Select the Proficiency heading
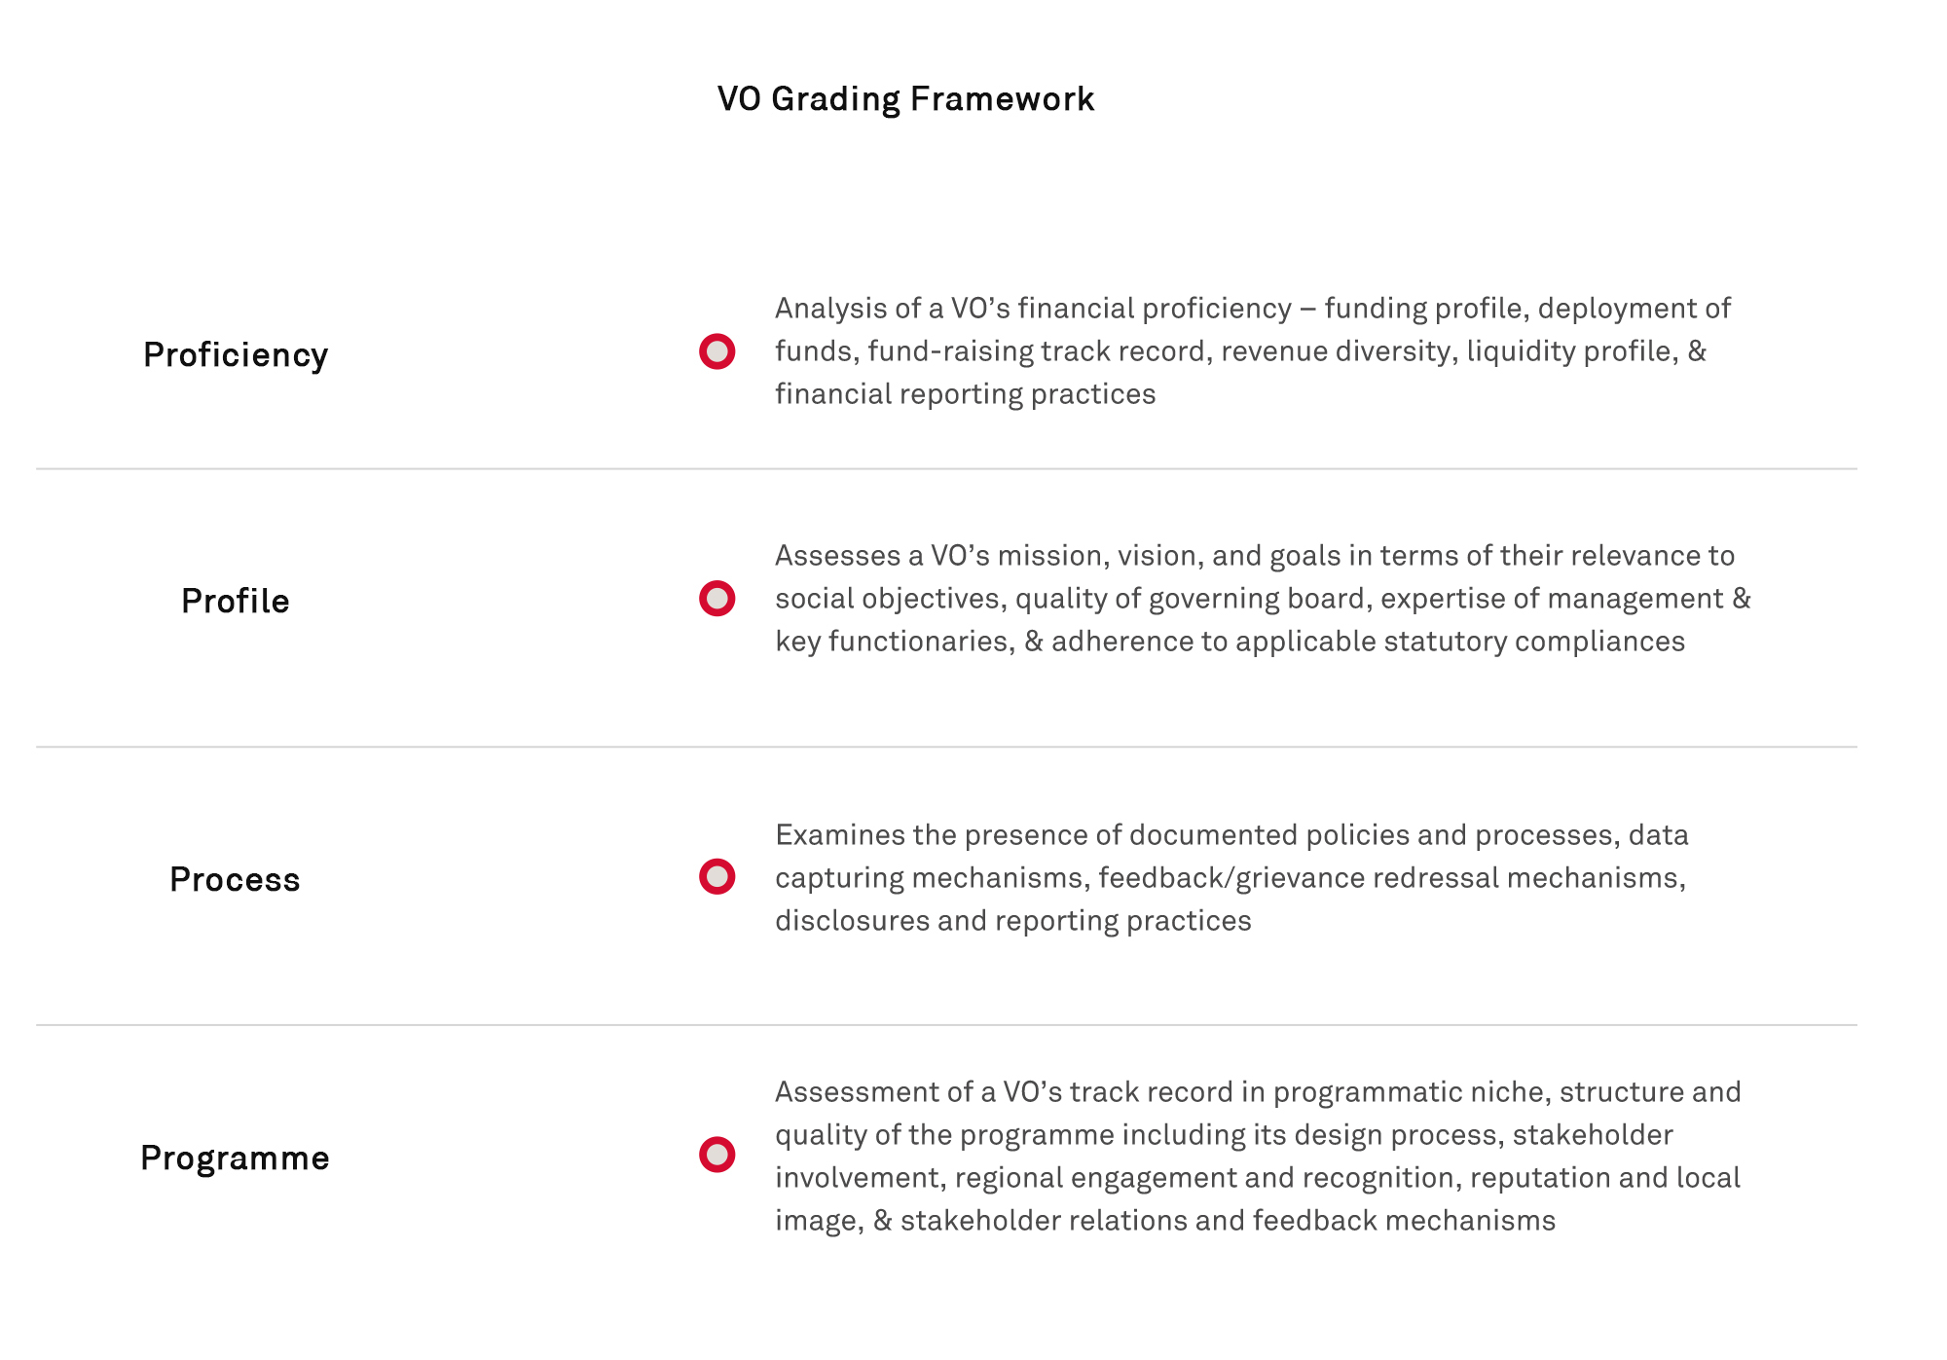 click(x=236, y=355)
